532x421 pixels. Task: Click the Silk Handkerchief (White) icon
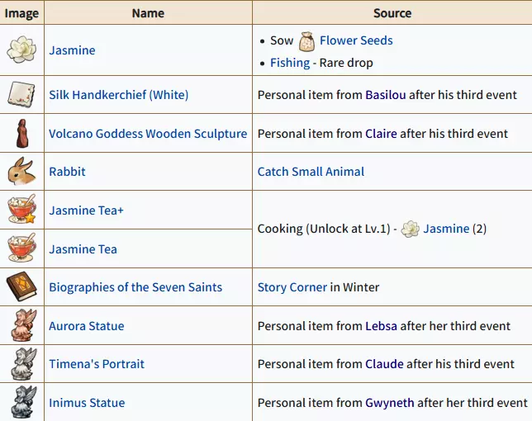click(x=21, y=94)
